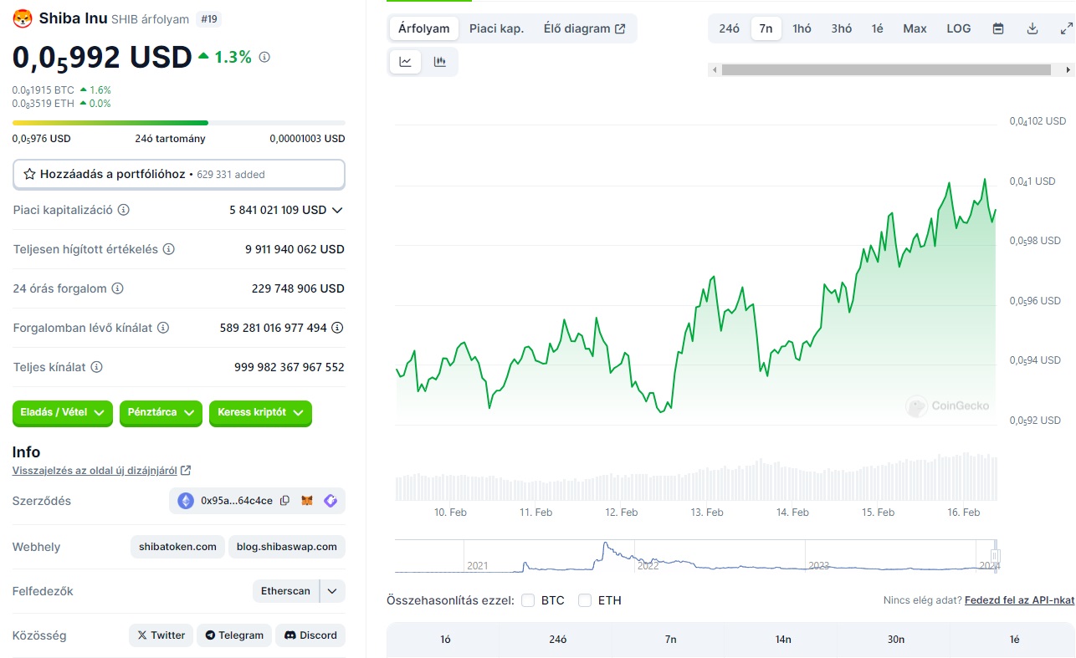
Task: Add token to MetaMask fox icon
Action: tap(307, 501)
